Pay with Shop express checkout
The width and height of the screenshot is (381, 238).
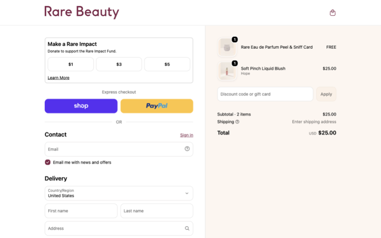pos(81,106)
